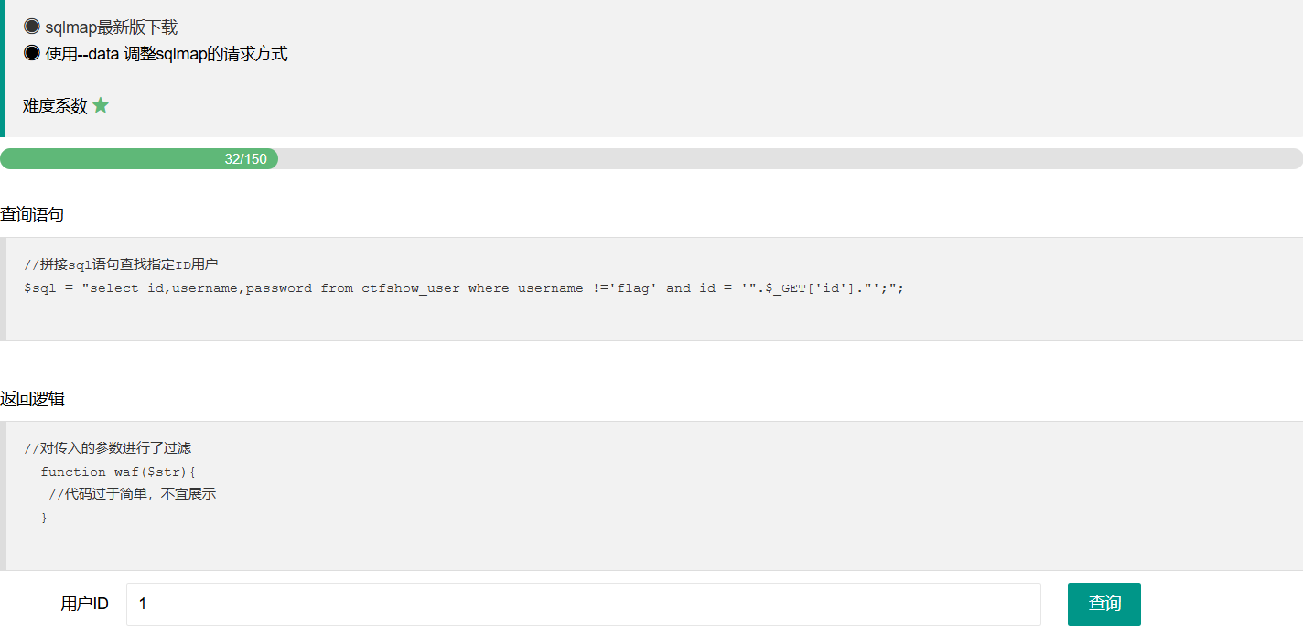The height and width of the screenshot is (634, 1303).
Task: Click the 用户ID field label
Action: (84, 604)
